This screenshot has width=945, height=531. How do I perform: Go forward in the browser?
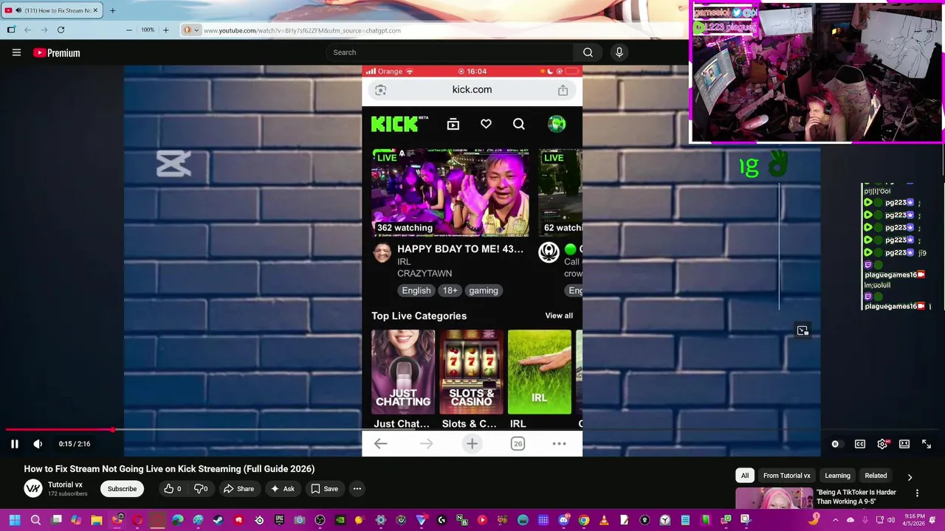pyautogui.click(x=44, y=30)
